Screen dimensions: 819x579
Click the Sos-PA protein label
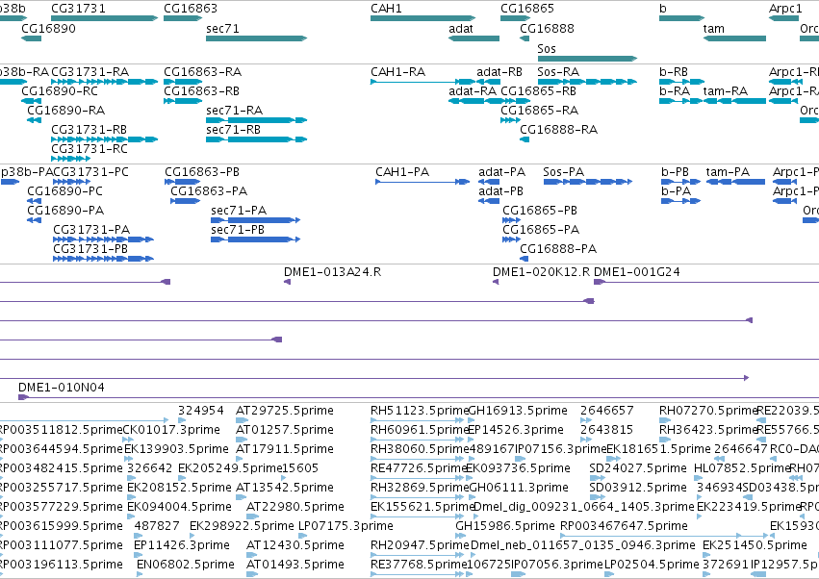[564, 172]
